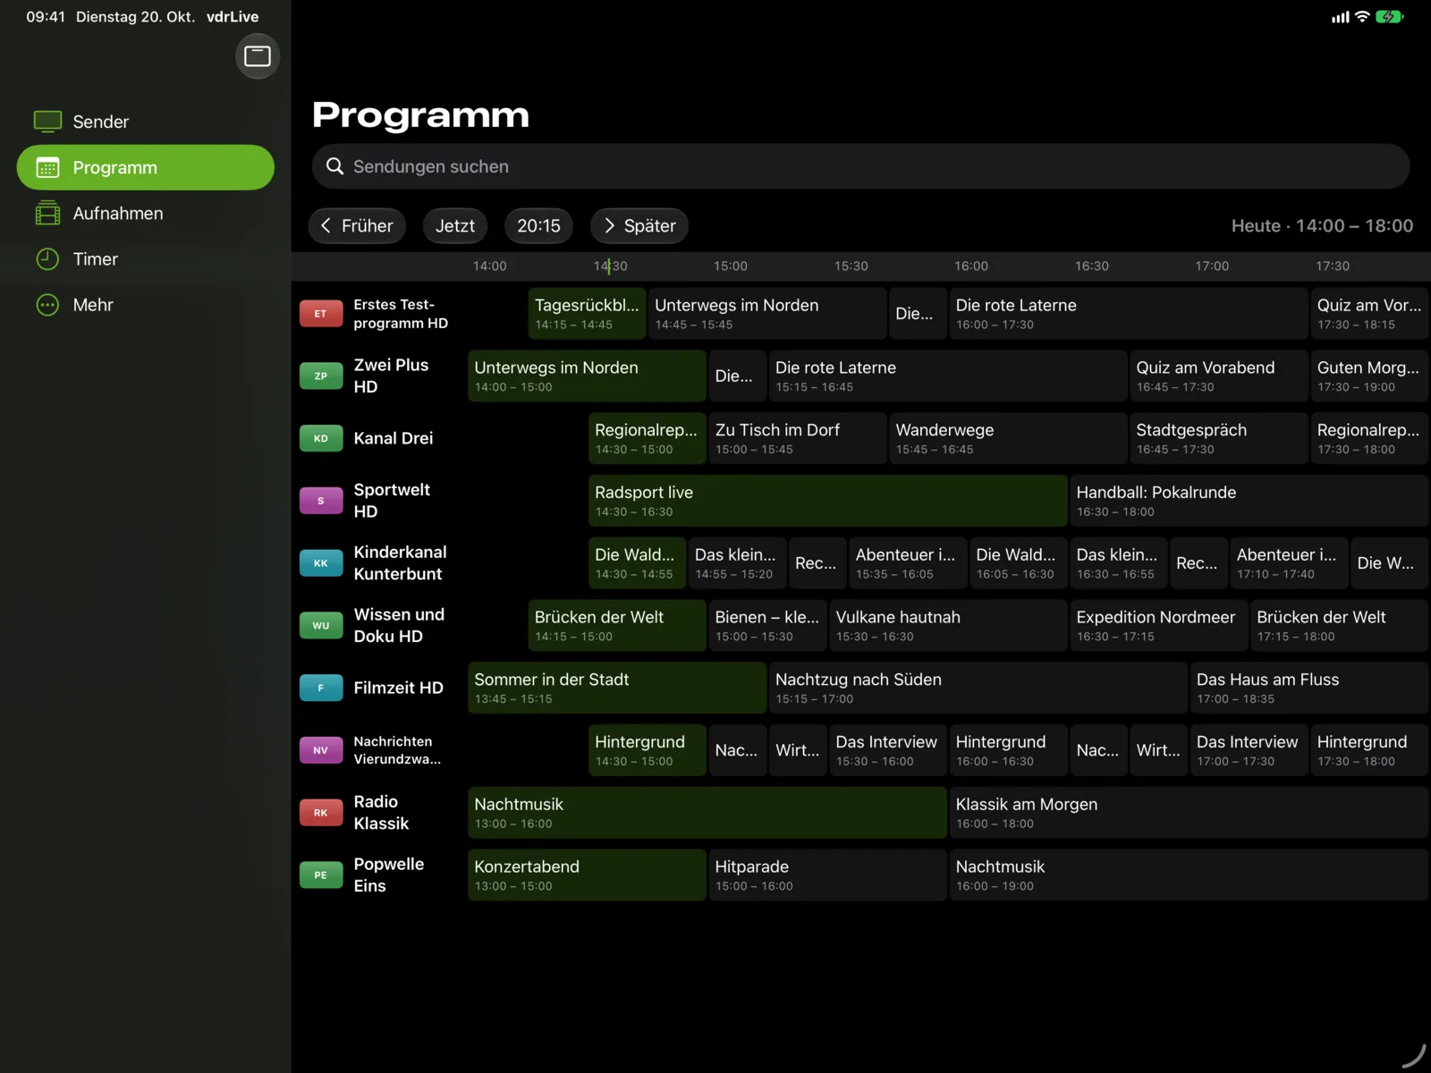Image resolution: width=1431 pixels, height=1073 pixels.
Task: Select Klassik am Morgen on Radio Klassik
Action: tap(1189, 813)
